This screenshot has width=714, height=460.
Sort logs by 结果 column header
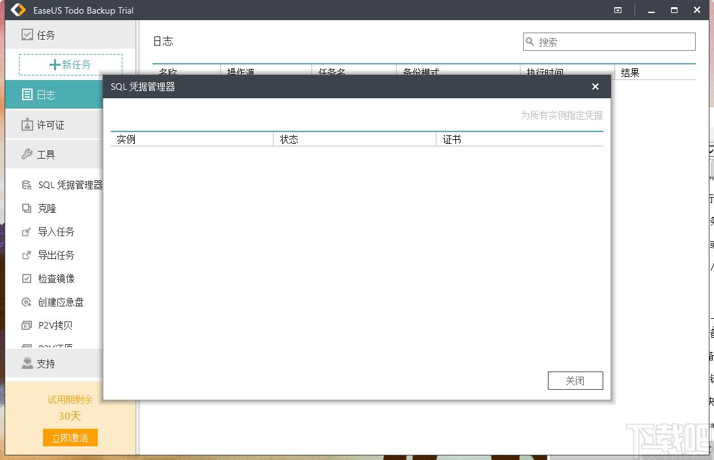coord(655,72)
